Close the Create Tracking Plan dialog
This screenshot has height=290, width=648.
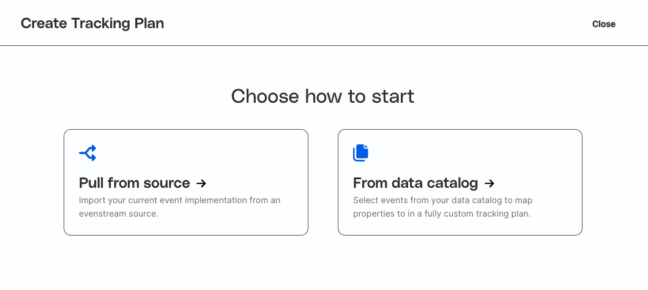pyautogui.click(x=603, y=24)
